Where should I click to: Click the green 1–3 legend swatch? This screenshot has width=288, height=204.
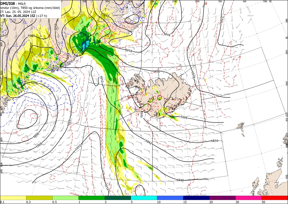92,198
